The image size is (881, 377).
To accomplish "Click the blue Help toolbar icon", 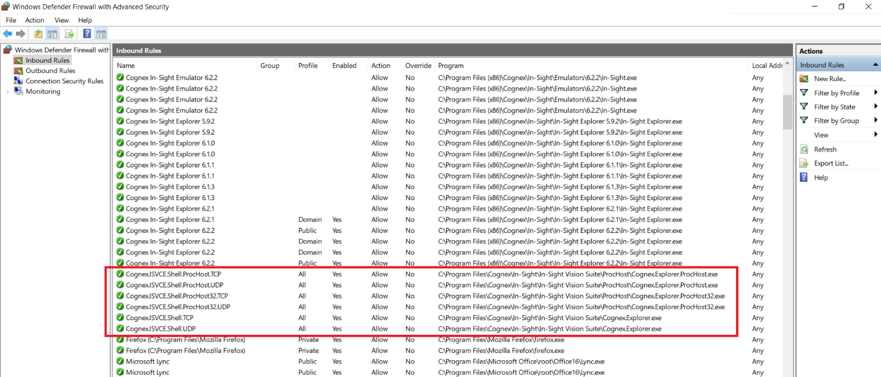I will [x=87, y=34].
